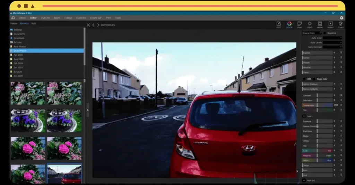The width and height of the screenshot is (355, 185).
Task: Close histogram overlay with small X
Action: click(x=297, y=171)
